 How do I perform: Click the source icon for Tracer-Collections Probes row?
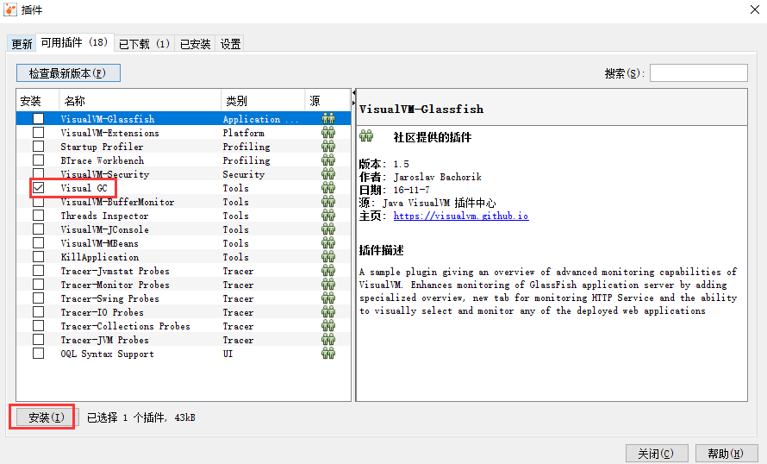pos(328,325)
